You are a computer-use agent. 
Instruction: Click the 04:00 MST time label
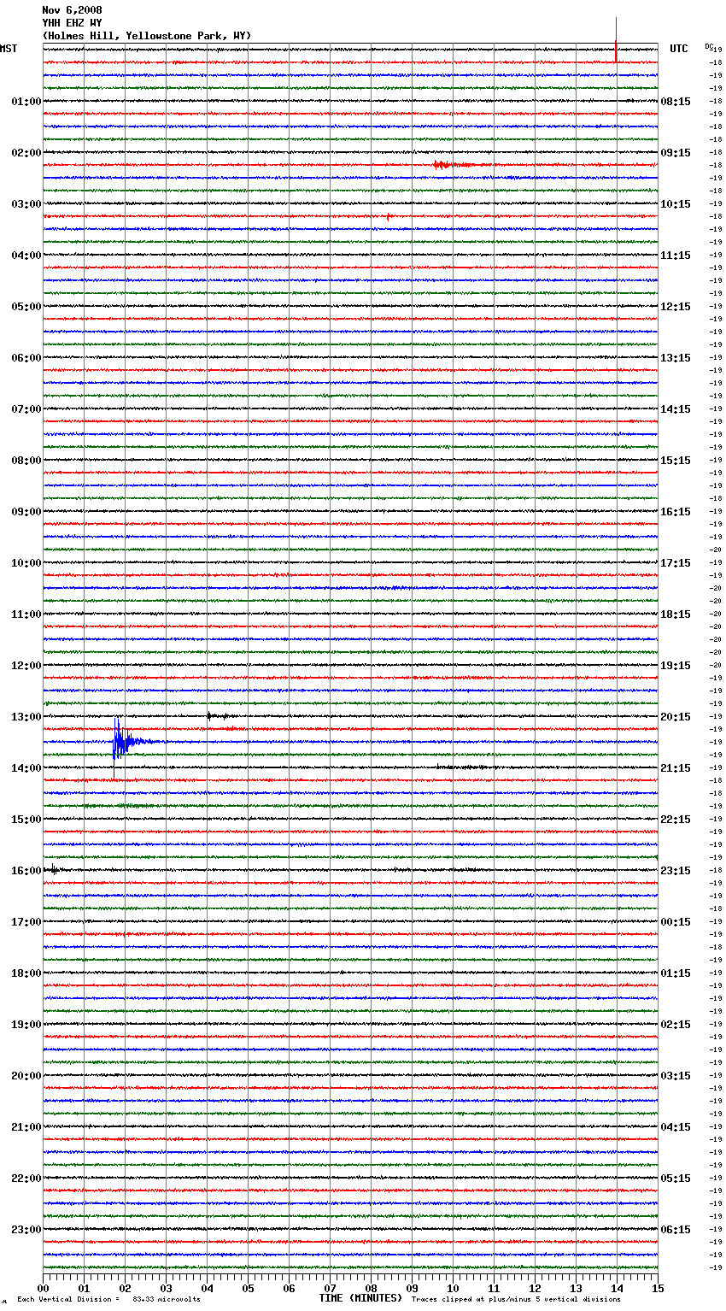[26, 256]
